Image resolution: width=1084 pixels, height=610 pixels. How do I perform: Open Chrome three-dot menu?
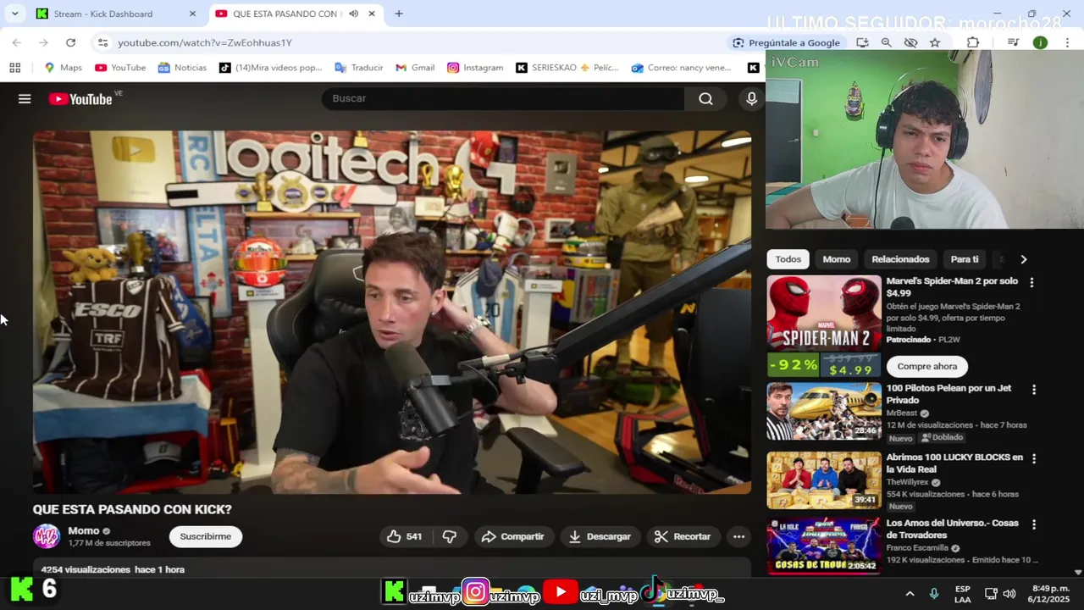coord(1067,42)
